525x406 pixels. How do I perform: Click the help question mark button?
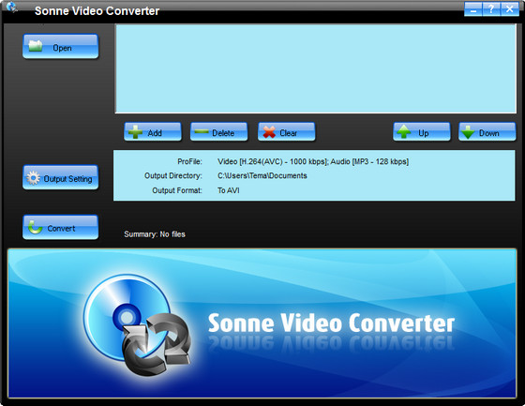pos(491,8)
